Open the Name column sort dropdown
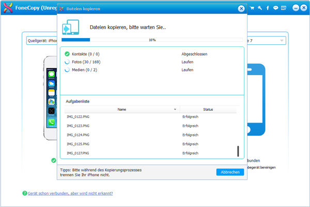Image resolution: width=310 pixels, height=207 pixels. (x=175, y=109)
